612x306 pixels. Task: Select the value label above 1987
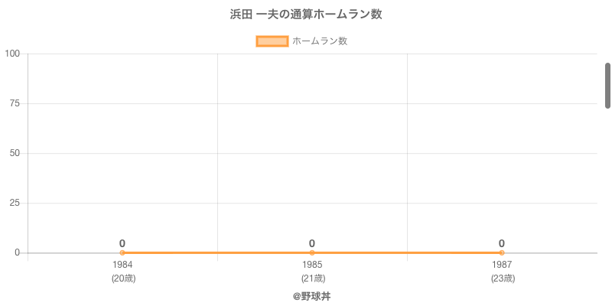502,243
